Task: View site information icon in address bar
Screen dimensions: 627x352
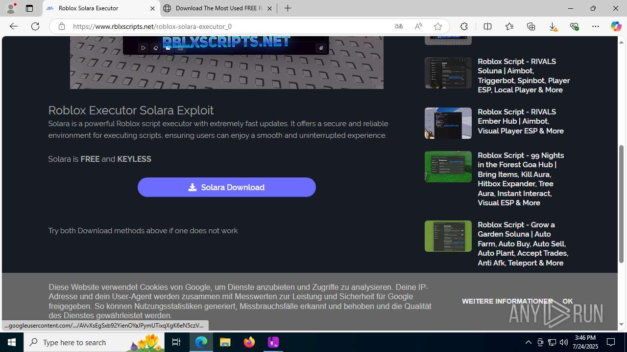Action: (61, 26)
